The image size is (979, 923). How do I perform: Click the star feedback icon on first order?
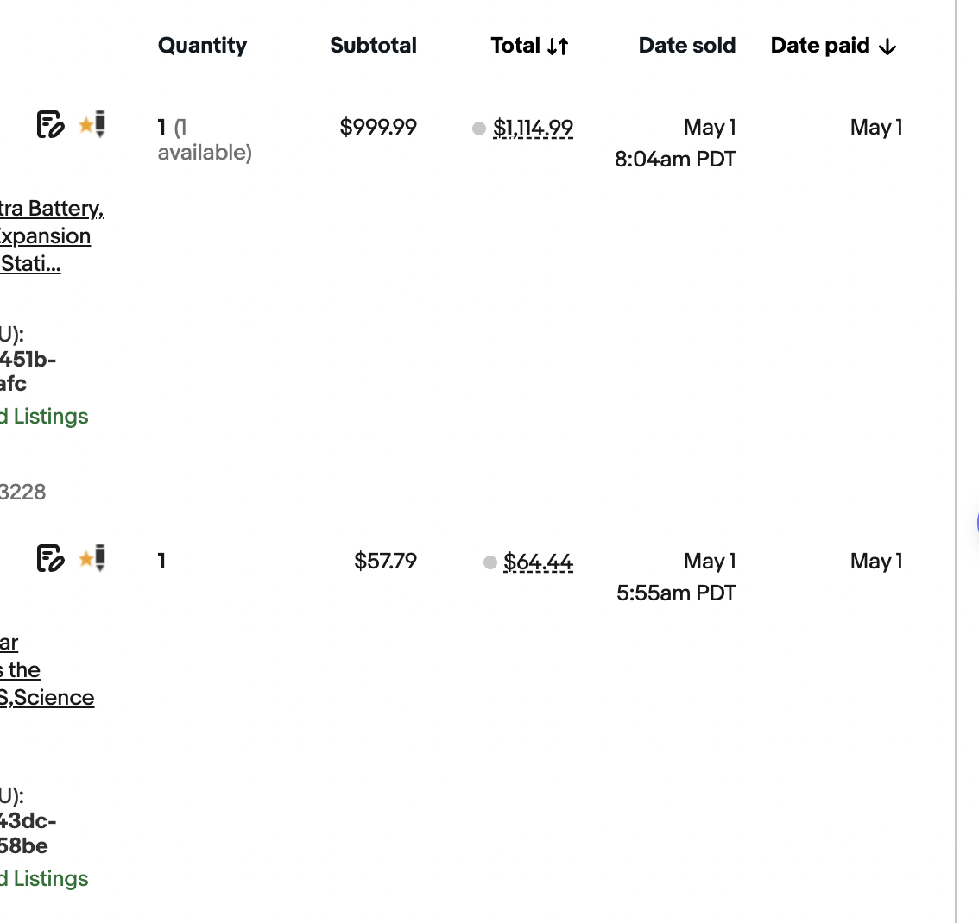pyautogui.click(x=92, y=124)
